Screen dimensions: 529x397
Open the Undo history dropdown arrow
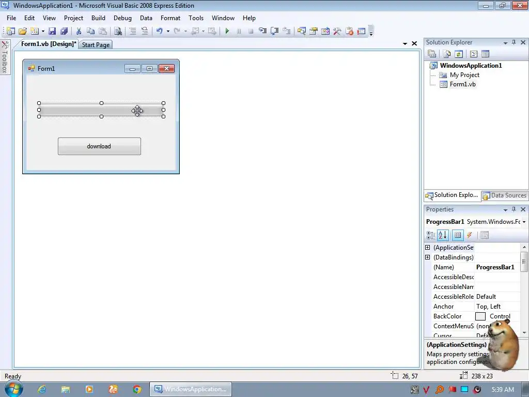pos(168,32)
